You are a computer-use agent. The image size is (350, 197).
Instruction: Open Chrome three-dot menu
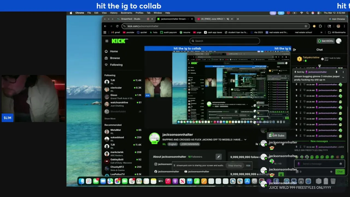(344, 26)
